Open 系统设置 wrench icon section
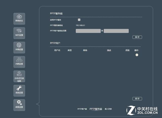162x118 pixels. 19,91
